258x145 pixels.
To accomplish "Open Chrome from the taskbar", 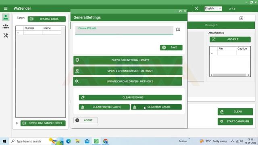I will (x=106, y=141).
